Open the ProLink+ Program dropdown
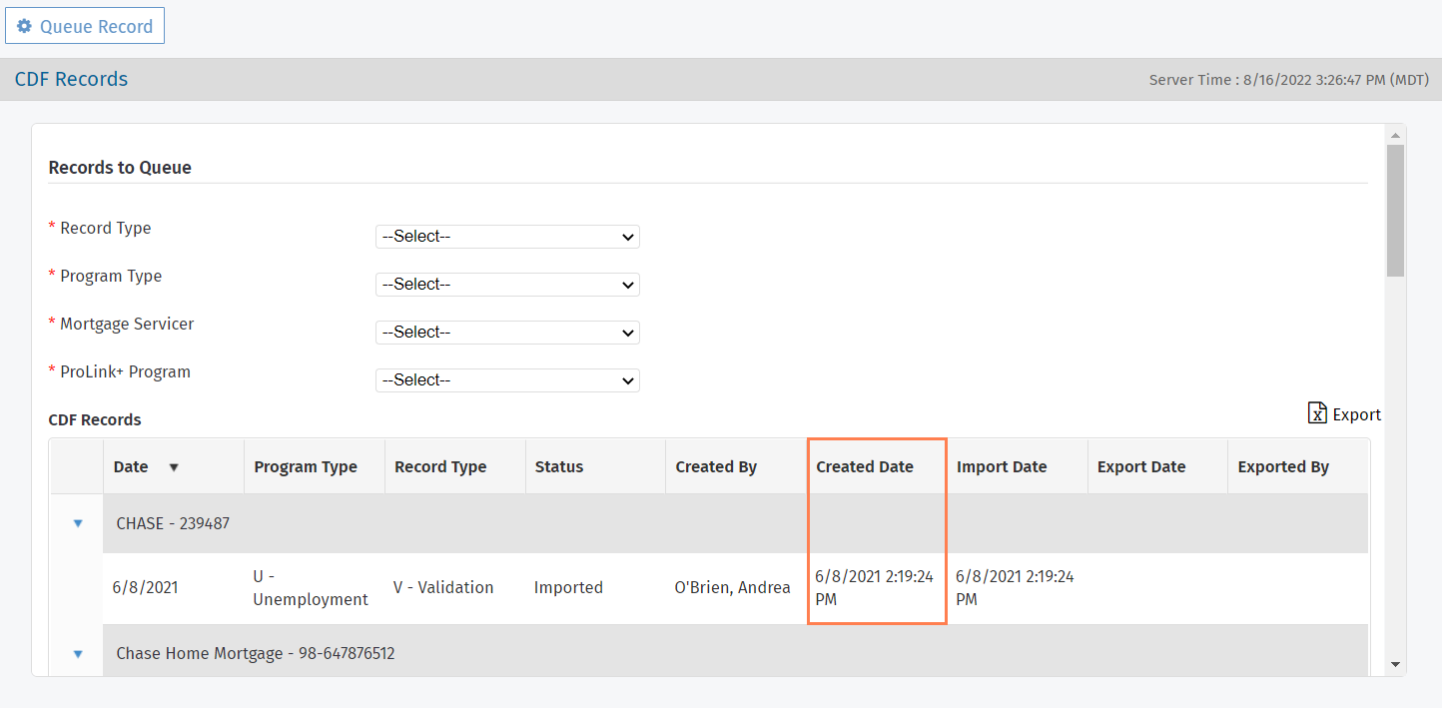This screenshot has height=708, width=1442. click(x=507, y=380)
